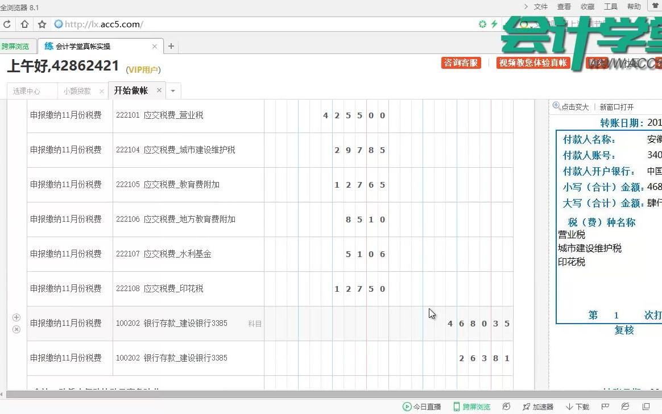
Task: Delete a voucher row with the x icon
Action: pyautogui.click(x=16, y=329)
